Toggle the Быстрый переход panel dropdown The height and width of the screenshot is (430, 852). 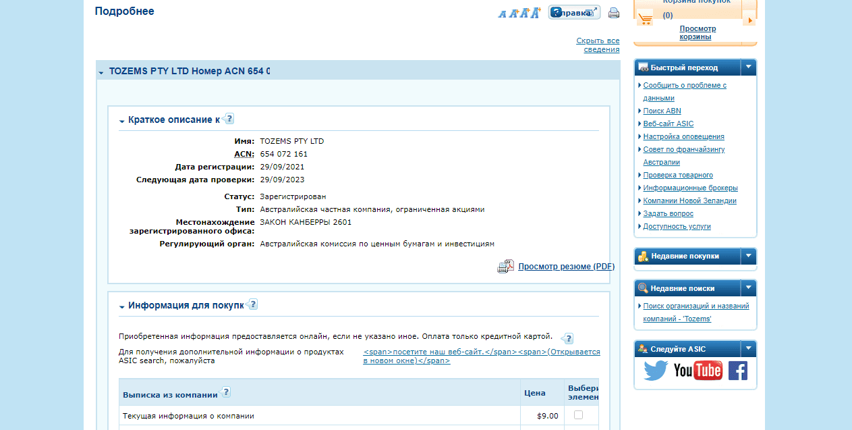click(748, 68)
